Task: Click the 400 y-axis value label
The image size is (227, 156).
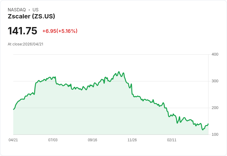Action: 215,54
